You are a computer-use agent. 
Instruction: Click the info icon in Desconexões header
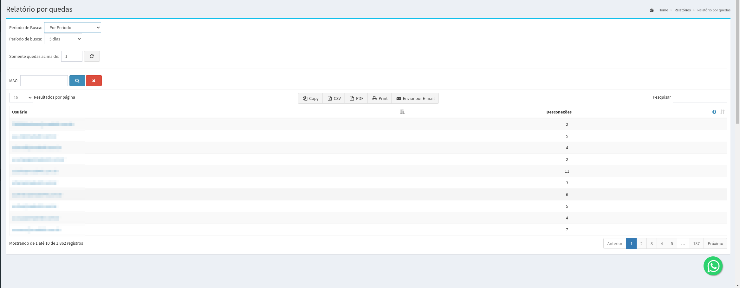coord(714,112)
